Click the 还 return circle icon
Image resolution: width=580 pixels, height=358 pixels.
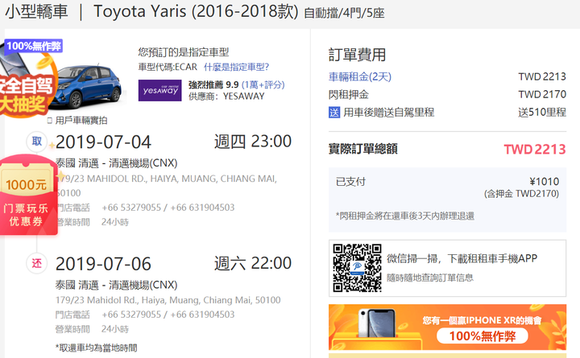point(36,263)
